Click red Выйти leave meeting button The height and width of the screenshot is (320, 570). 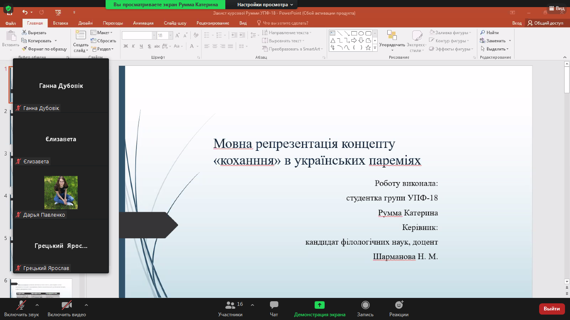(x=552, y=309)
